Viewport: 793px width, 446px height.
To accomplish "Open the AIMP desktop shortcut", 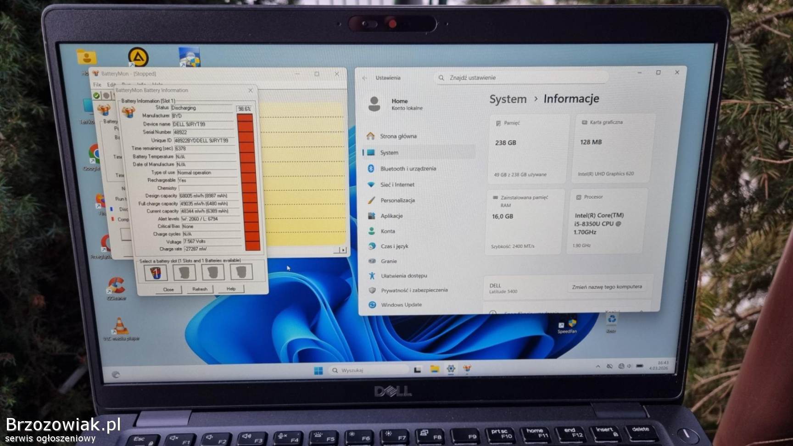I will click(x=138, y=57).
